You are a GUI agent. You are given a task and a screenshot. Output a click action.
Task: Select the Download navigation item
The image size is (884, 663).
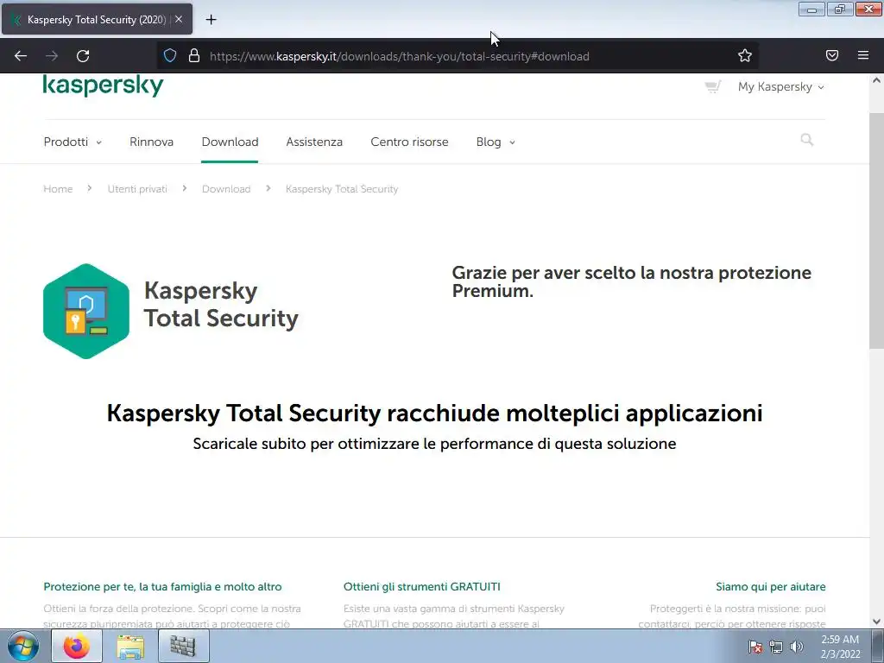[x=230, y=142]
